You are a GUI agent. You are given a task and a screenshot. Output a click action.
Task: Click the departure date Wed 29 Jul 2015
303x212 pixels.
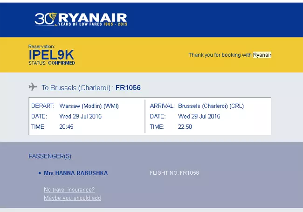click(80, 116)
